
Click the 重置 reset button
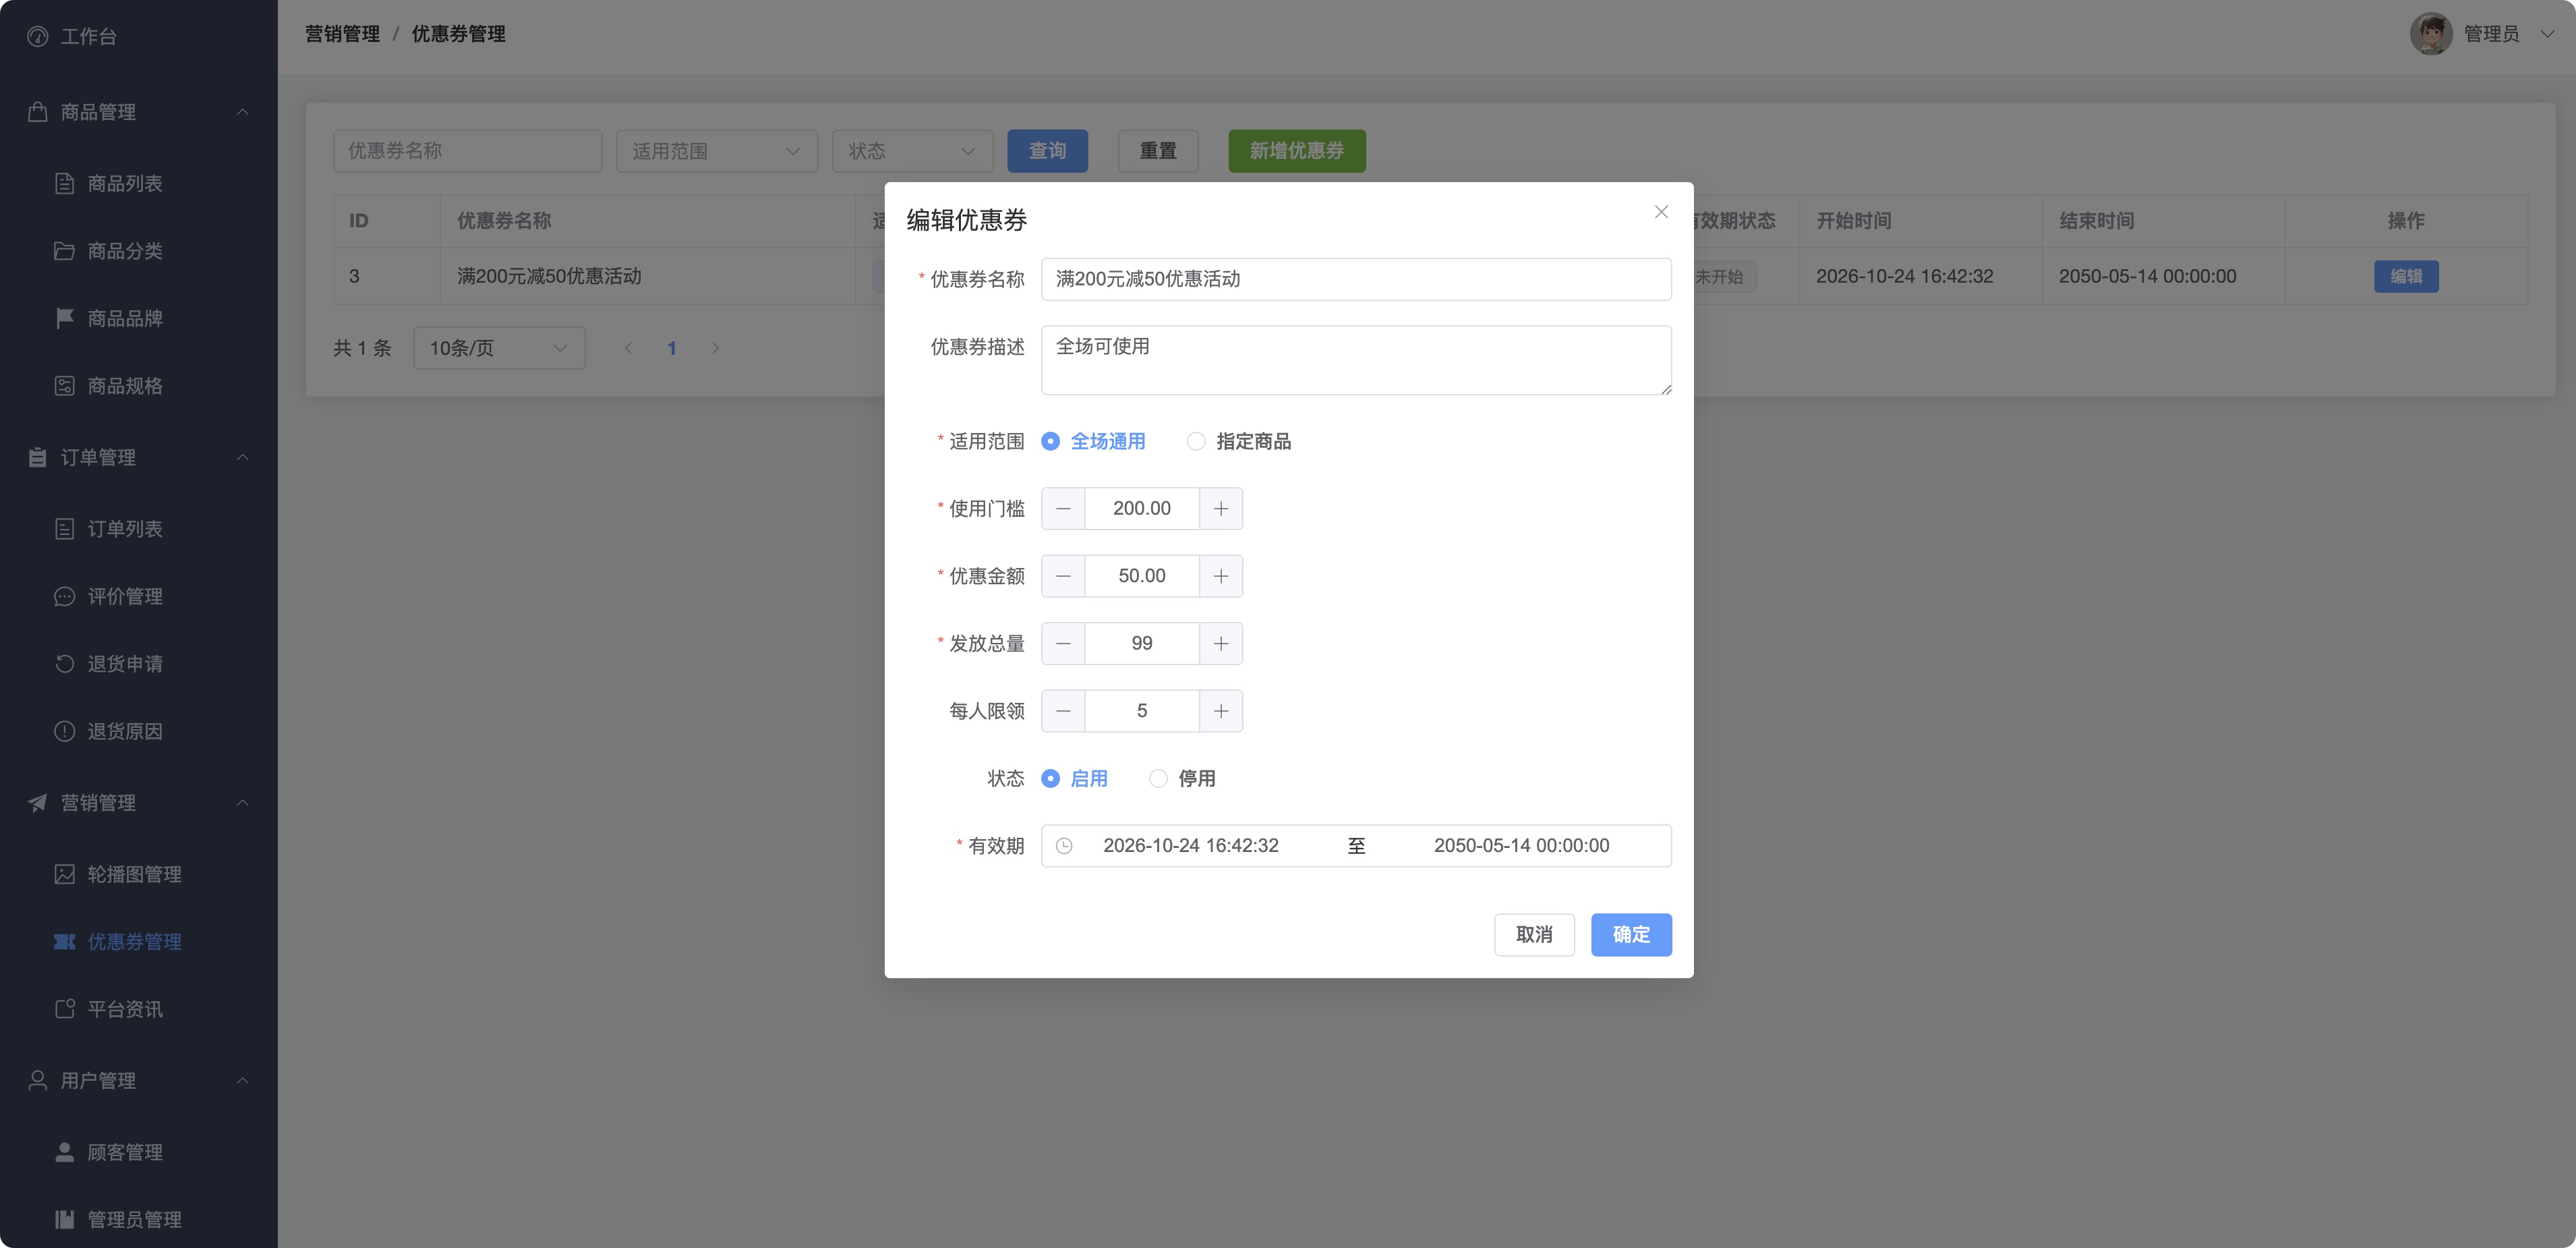(1158, 151)
